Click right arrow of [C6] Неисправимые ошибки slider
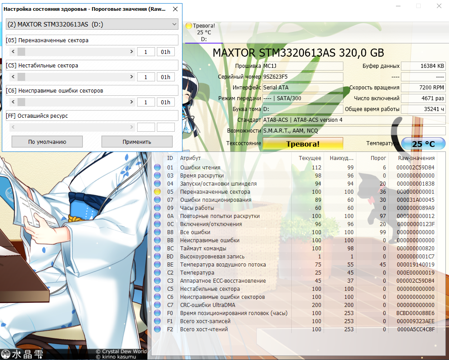The image size is (449, 360). pyautogui.click(x=131, y=102)
